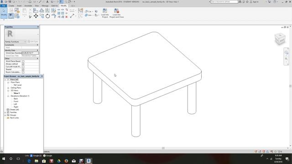The width and height of the screenshot is (292, 164).
Task: Click the Join geometry button
Action: click(89, 15)
